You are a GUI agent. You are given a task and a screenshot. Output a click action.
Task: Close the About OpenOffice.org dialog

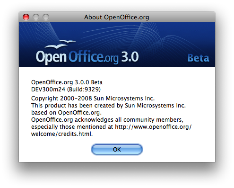pos(26,17)
